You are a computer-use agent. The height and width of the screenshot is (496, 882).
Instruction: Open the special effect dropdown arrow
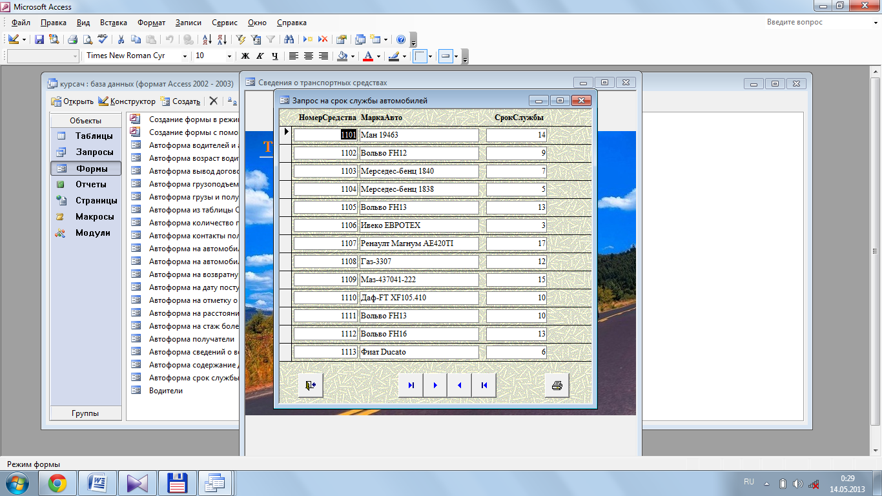point(456,56)
